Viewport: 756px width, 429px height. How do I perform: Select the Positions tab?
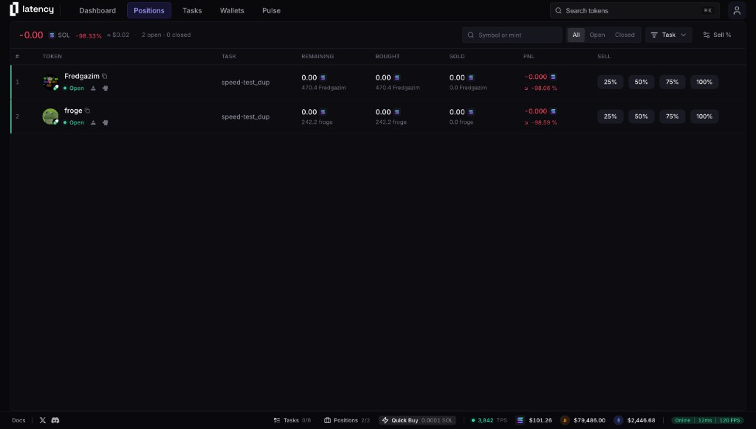(x=149, y=10)
